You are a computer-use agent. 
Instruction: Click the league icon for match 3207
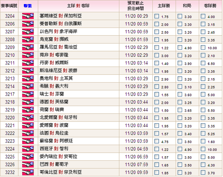click(28, 31)
